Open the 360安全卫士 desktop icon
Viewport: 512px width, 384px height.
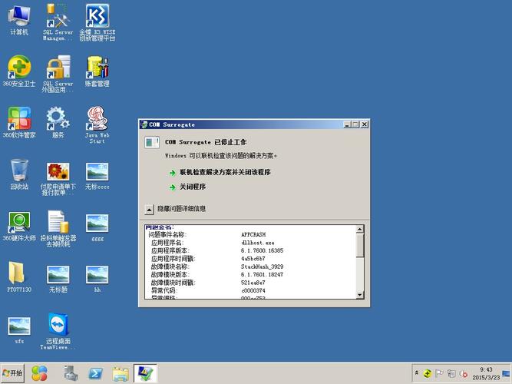(x=19, y=68)
